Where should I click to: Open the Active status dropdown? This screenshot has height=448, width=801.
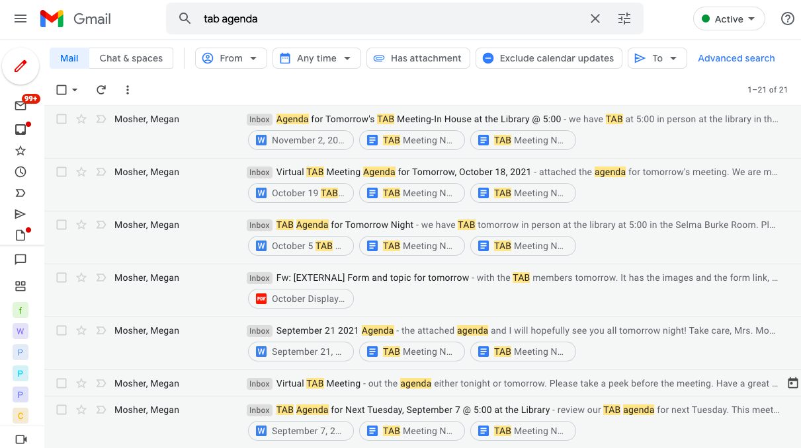[x=729, y=19]
